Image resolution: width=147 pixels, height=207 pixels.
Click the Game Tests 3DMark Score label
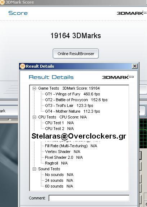(69, 88)
